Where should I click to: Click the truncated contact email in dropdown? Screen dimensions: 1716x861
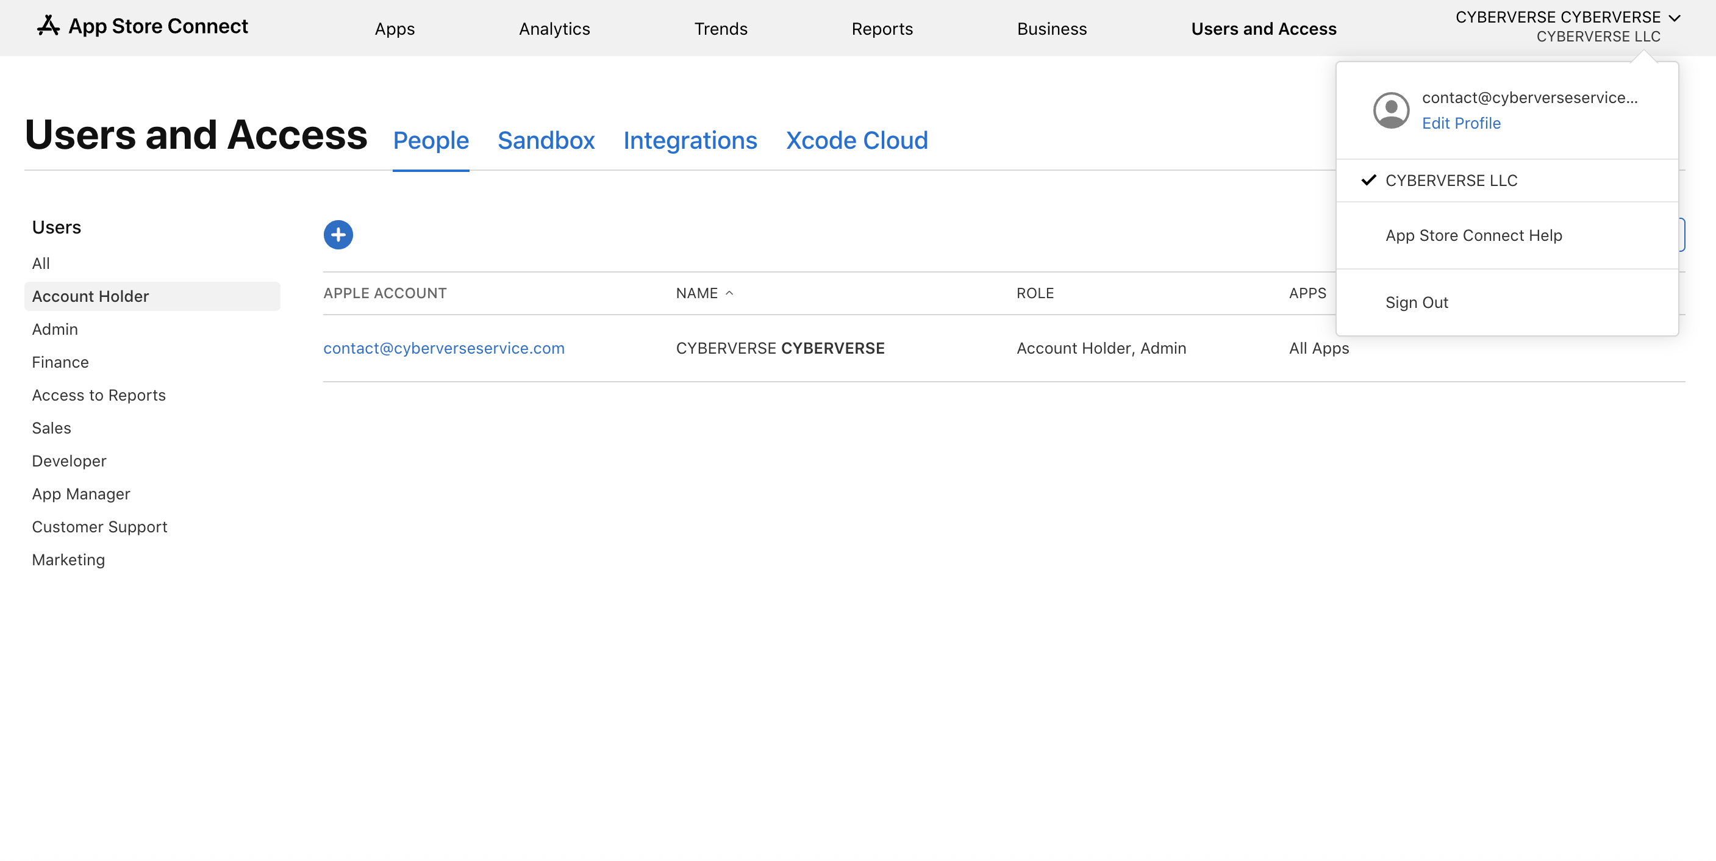coord(1529,98)
